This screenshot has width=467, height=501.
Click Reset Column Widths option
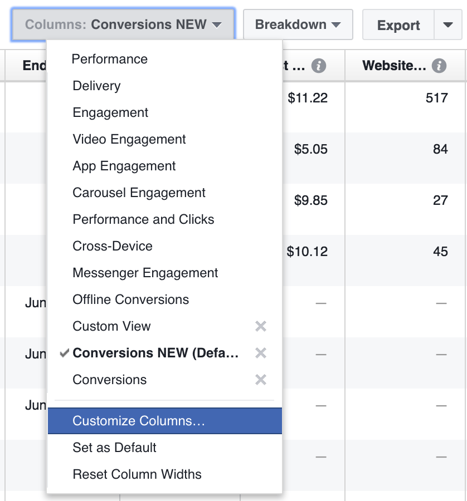(x=165, y=474)
